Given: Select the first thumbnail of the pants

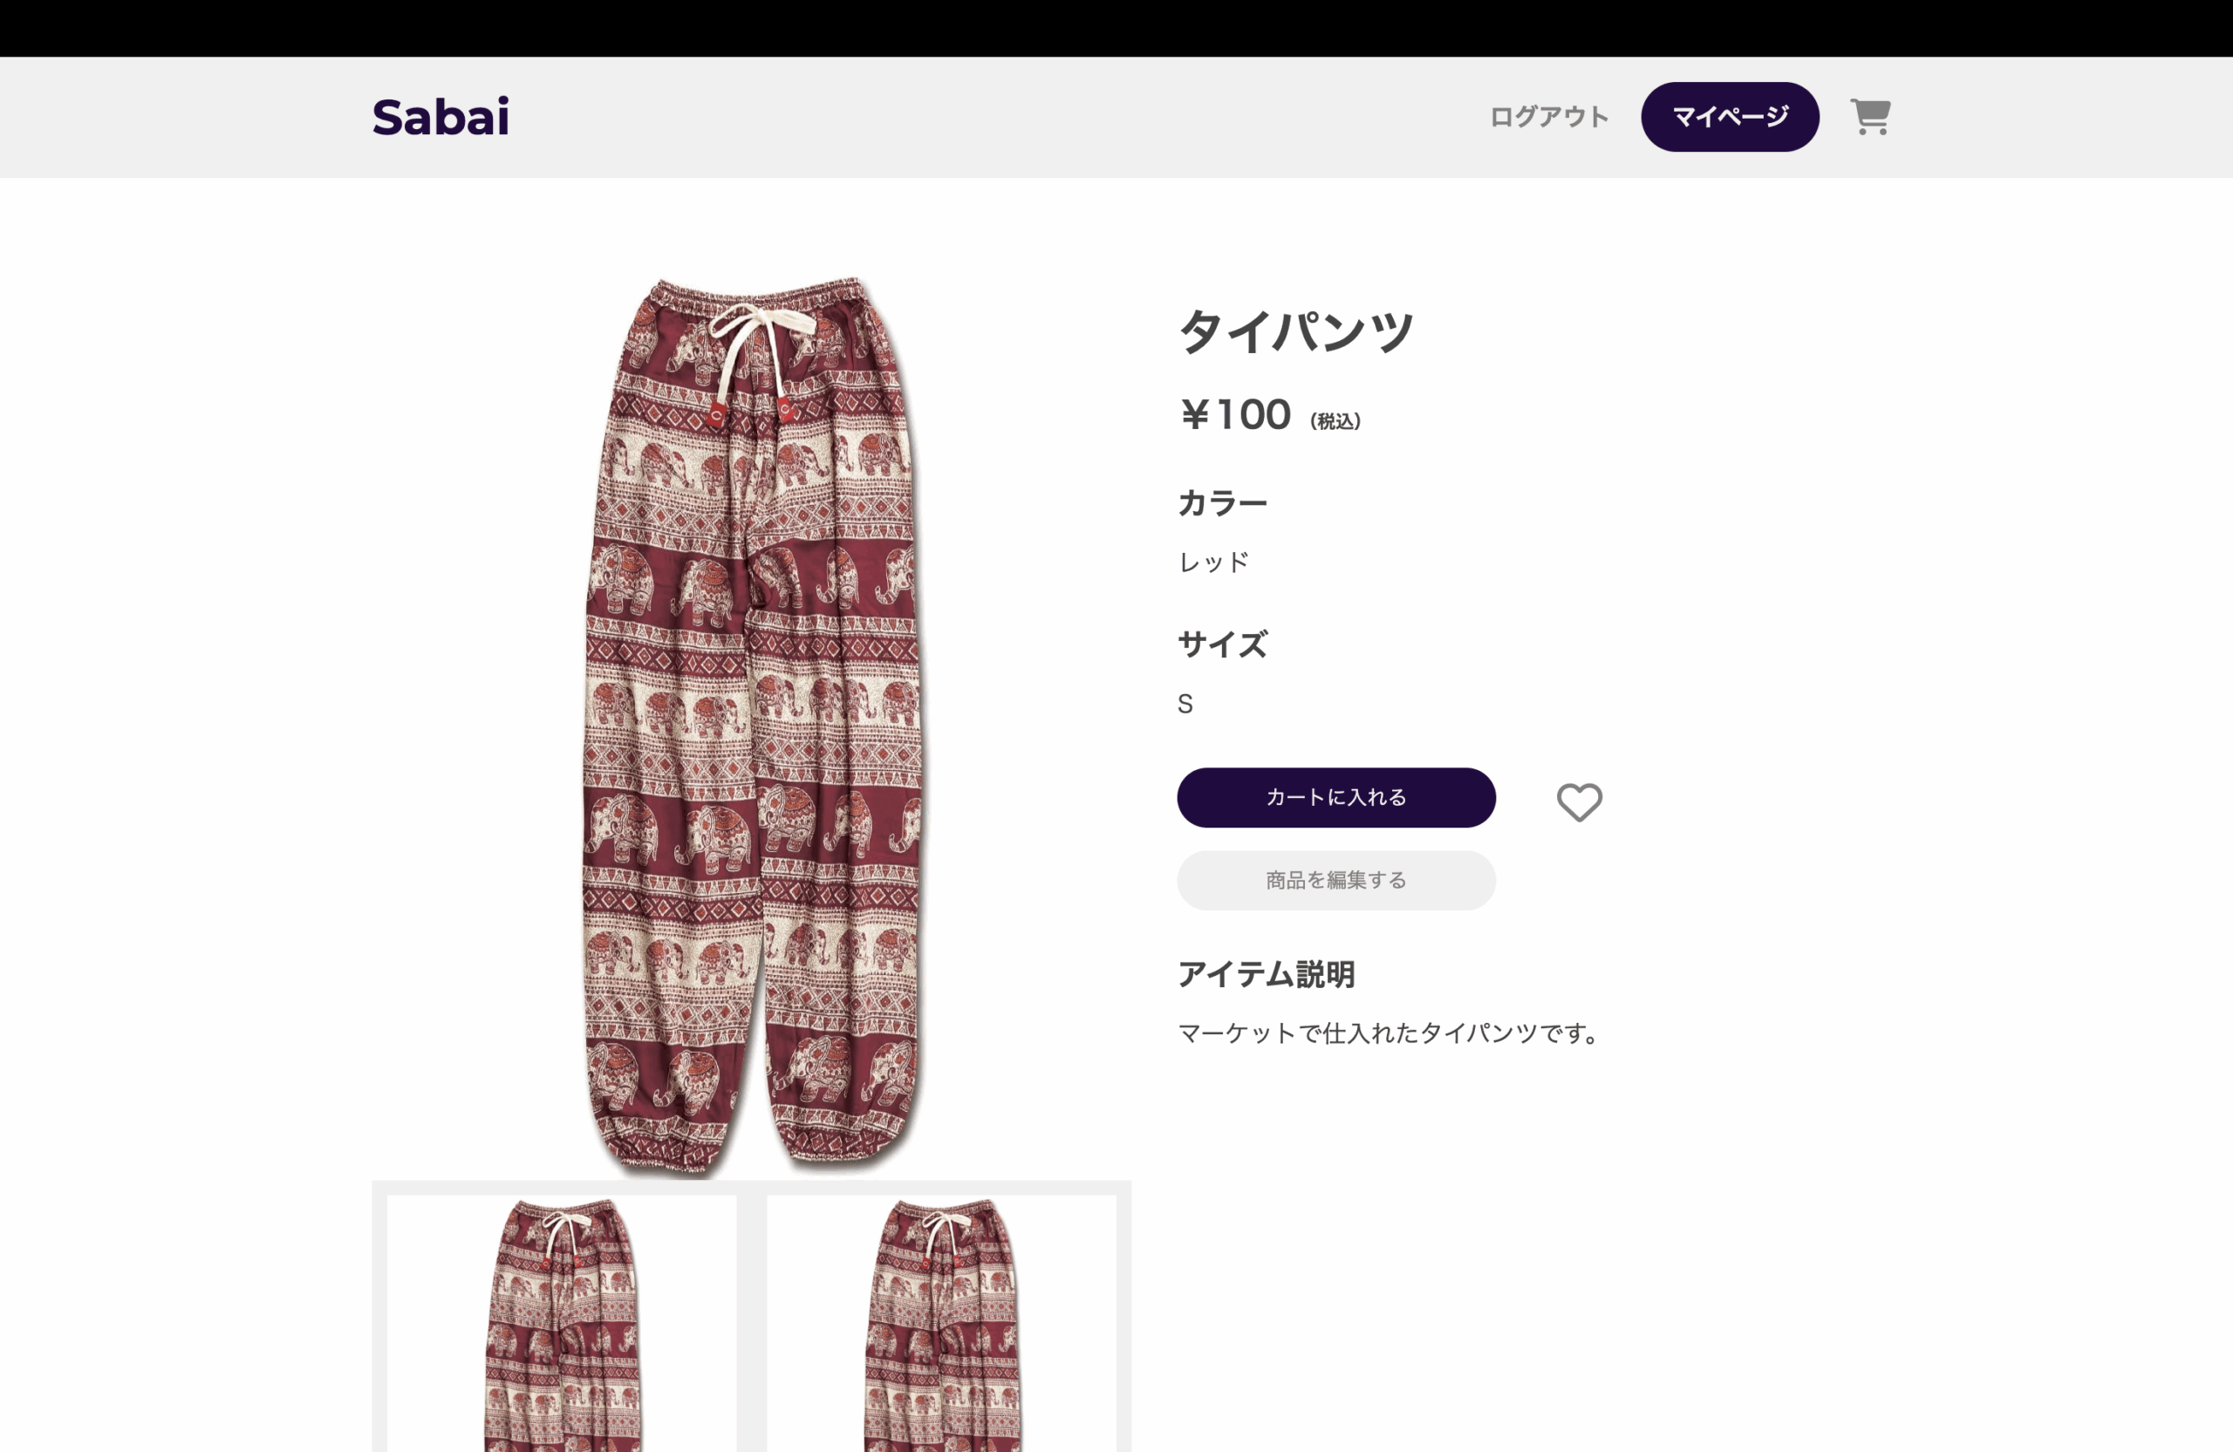Looking at the screenshot, I should (x=562, y=1323).
